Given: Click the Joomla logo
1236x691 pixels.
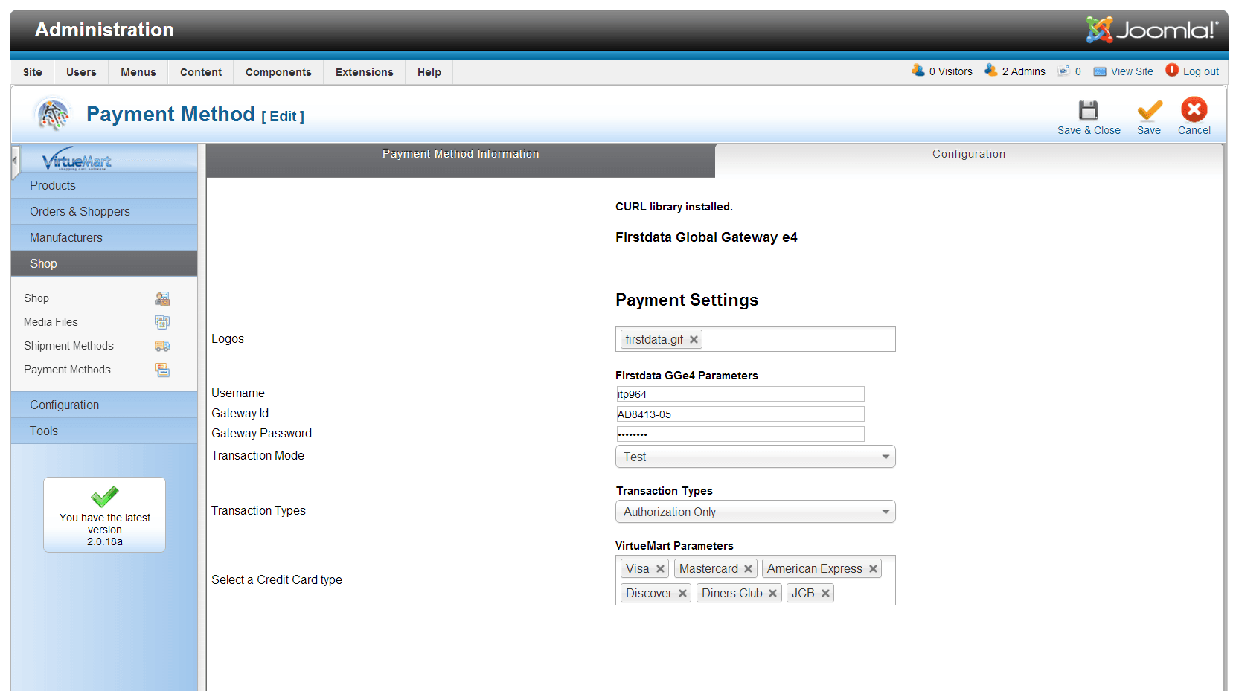Looking at the screenshot, I should click(x=1152, y=30).
